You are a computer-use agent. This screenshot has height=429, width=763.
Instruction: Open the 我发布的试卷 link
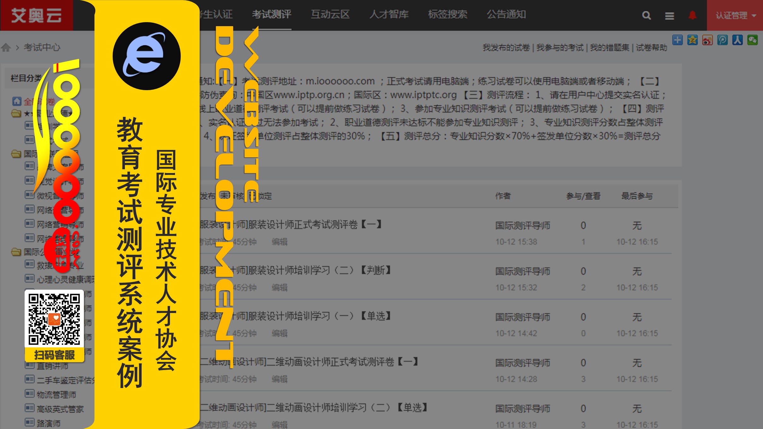pos(506,48)
